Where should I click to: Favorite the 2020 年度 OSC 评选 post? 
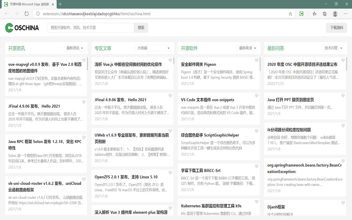pos(343,60)
